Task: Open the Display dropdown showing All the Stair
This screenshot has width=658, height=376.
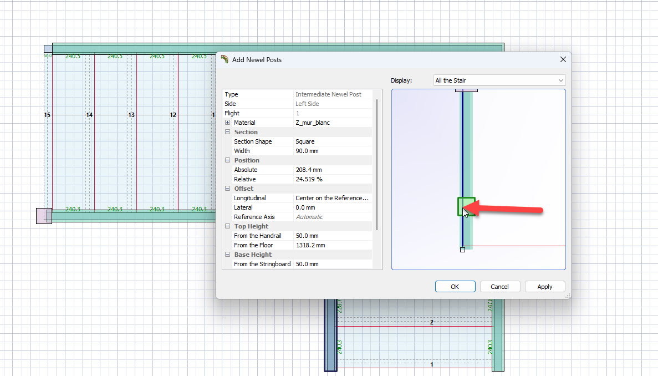Action: 499,80
